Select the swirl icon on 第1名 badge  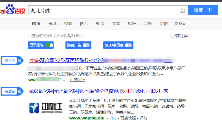(x=19, y=61)
